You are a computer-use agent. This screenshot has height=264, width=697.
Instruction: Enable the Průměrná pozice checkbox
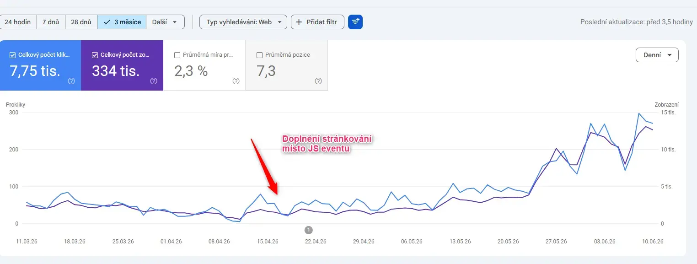tap(260, 55)
